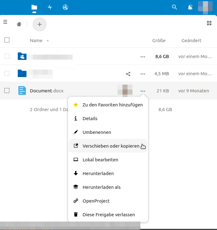
Task: Open Document.docx file
Action: click(x=47, y=91)
